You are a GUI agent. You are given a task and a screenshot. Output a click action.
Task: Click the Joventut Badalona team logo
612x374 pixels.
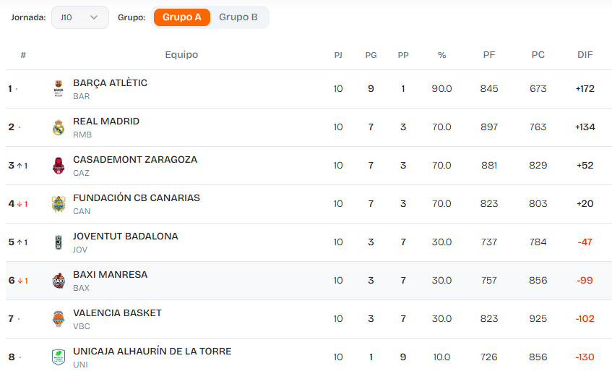tap(59, 242)
